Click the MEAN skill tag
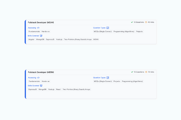This screenshot has width=181, height=120. [96, 39]
